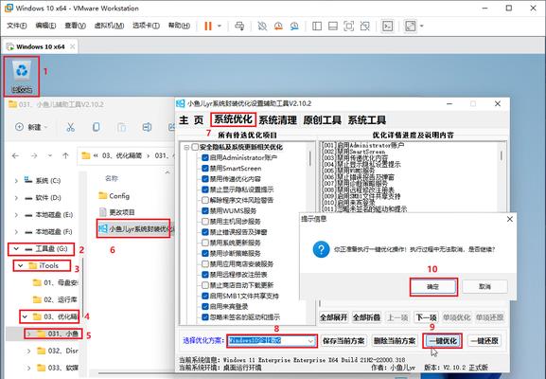Viewport: 546px width, 379px height.
Task: Uncheck 启用SMB1文件共享支持 checkbox
Action: (205, 296)
